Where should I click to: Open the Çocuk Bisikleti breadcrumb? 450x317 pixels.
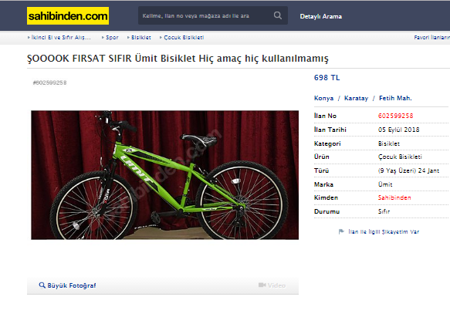(x=184, y=38)
